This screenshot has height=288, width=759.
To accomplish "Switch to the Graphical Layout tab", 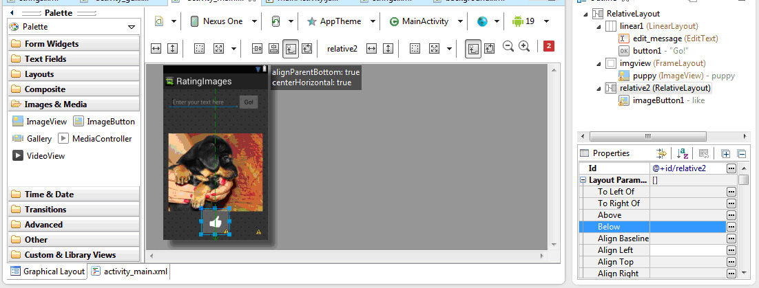I will (x=48, y=271).
